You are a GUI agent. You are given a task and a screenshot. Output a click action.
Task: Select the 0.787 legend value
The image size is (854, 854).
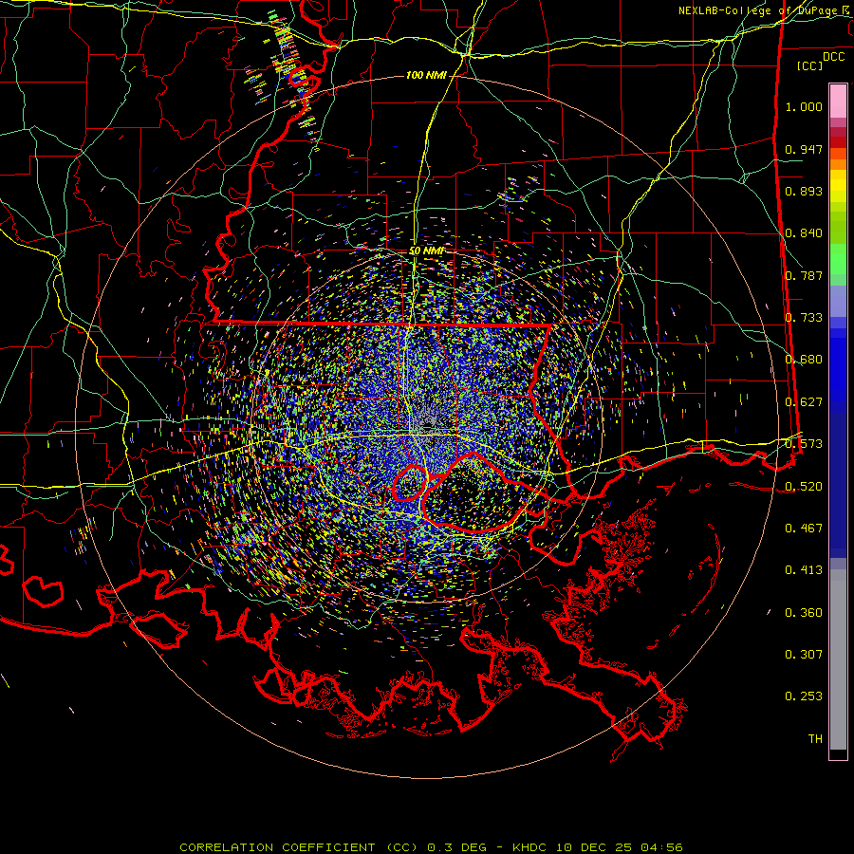[804, 275]
